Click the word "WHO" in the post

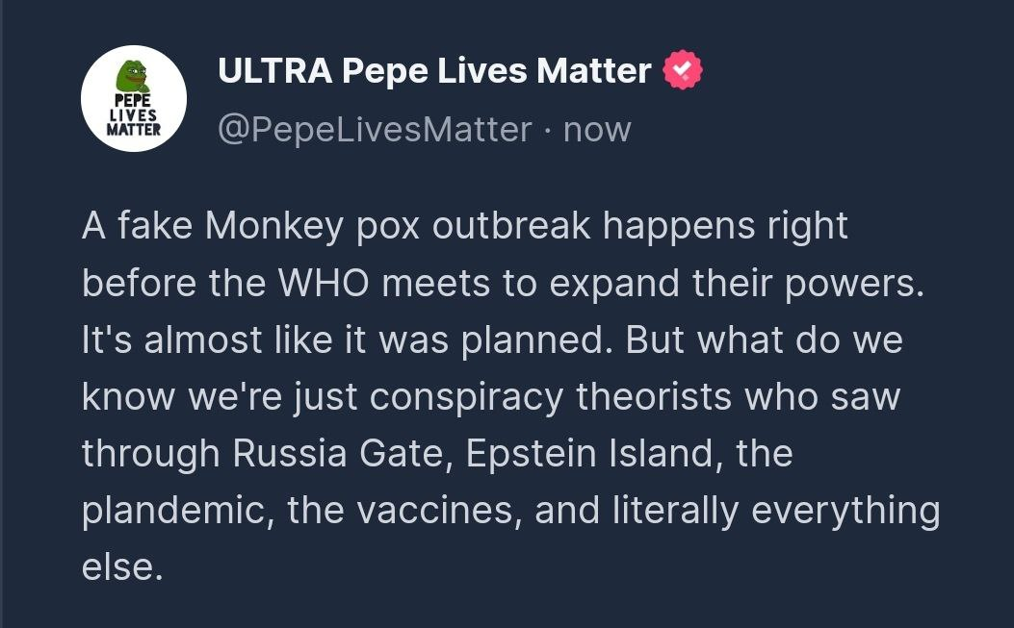[325, 283]
